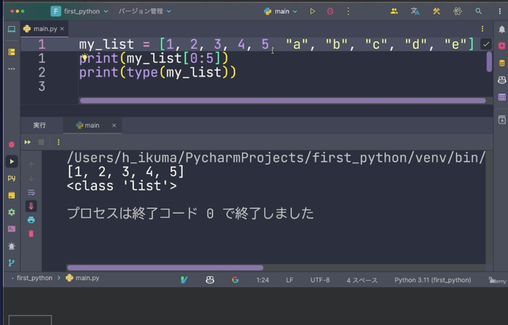Open the build tools hammer icon
508x325 pixels.
tap(437, 11)
